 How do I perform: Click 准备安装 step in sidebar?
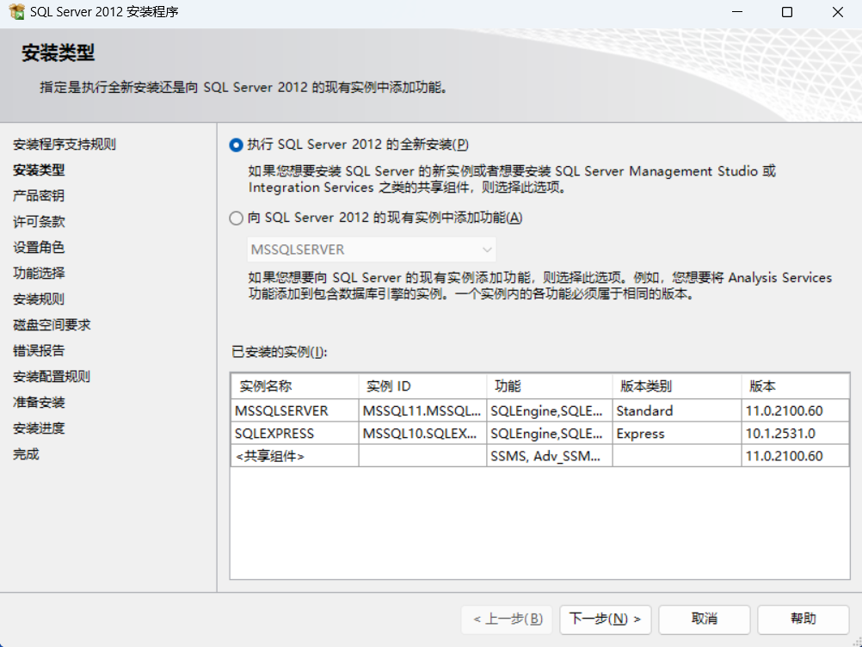pyautogui.click(x=39, y=403)
